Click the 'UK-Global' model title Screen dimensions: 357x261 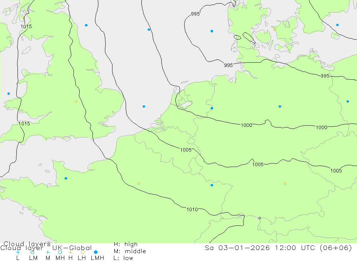pos(72,247)
